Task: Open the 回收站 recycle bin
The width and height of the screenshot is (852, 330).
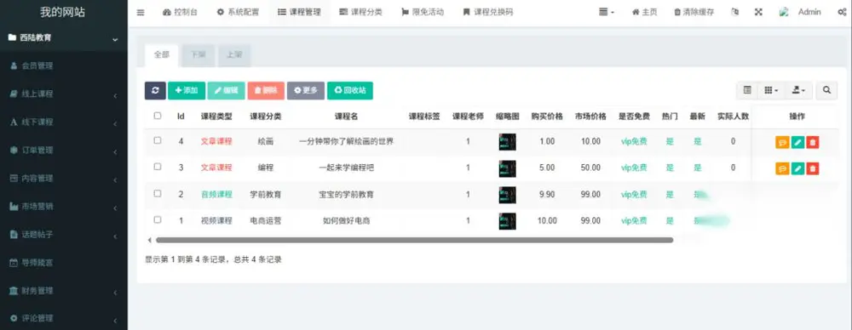Action: [x=350, y=91]
